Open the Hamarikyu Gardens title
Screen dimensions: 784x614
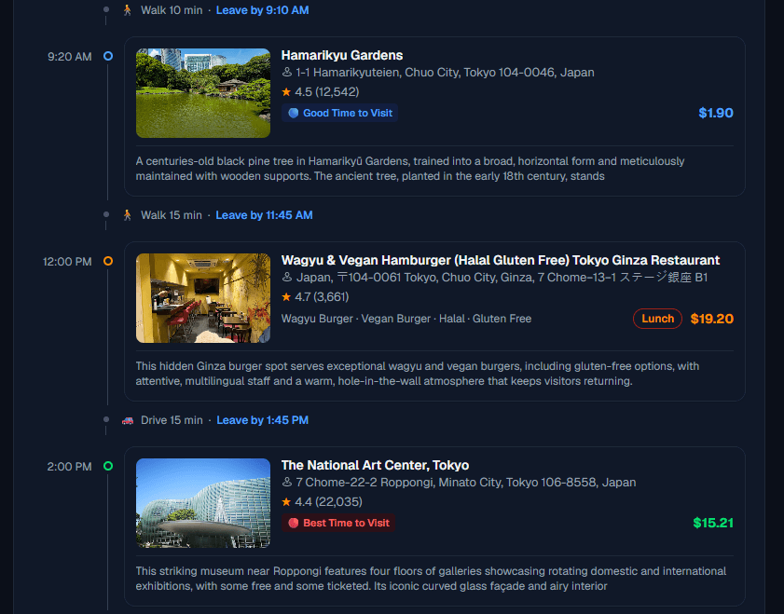click(342, 55)
